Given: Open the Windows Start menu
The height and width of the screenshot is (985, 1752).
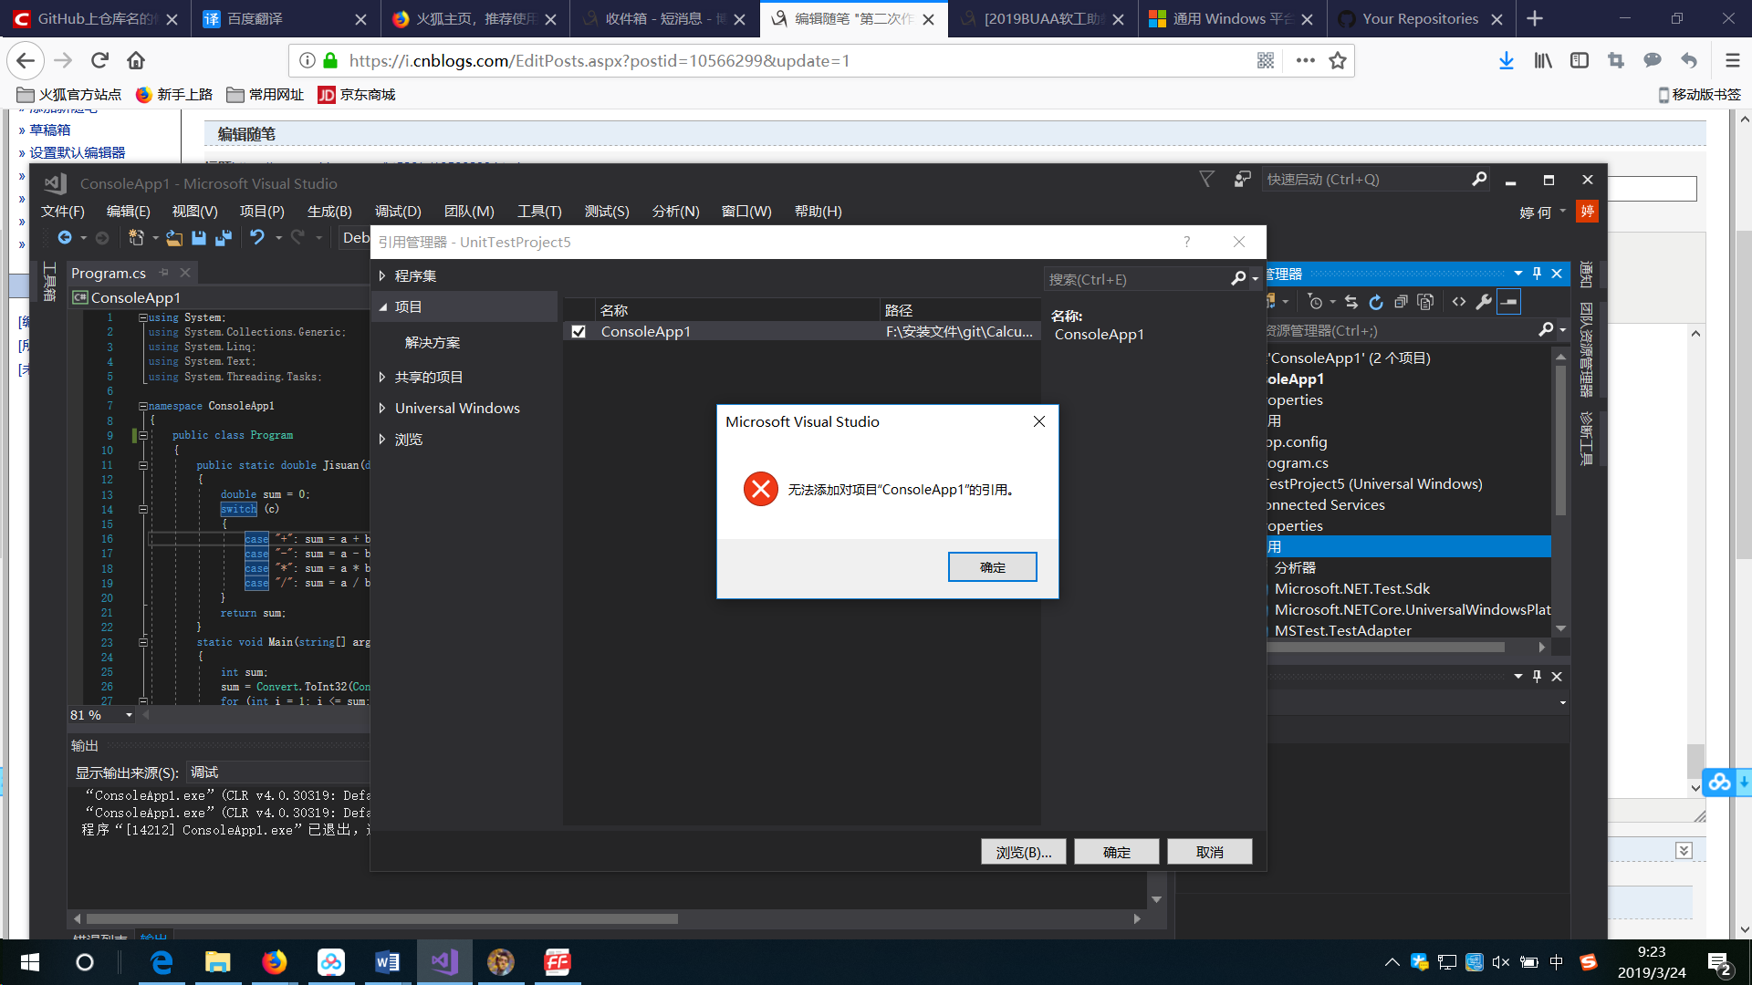Looking at the screenshot, I should [29, 962].
